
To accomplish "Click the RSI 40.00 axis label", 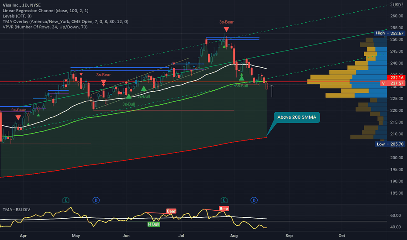I will tap(396, 227).
